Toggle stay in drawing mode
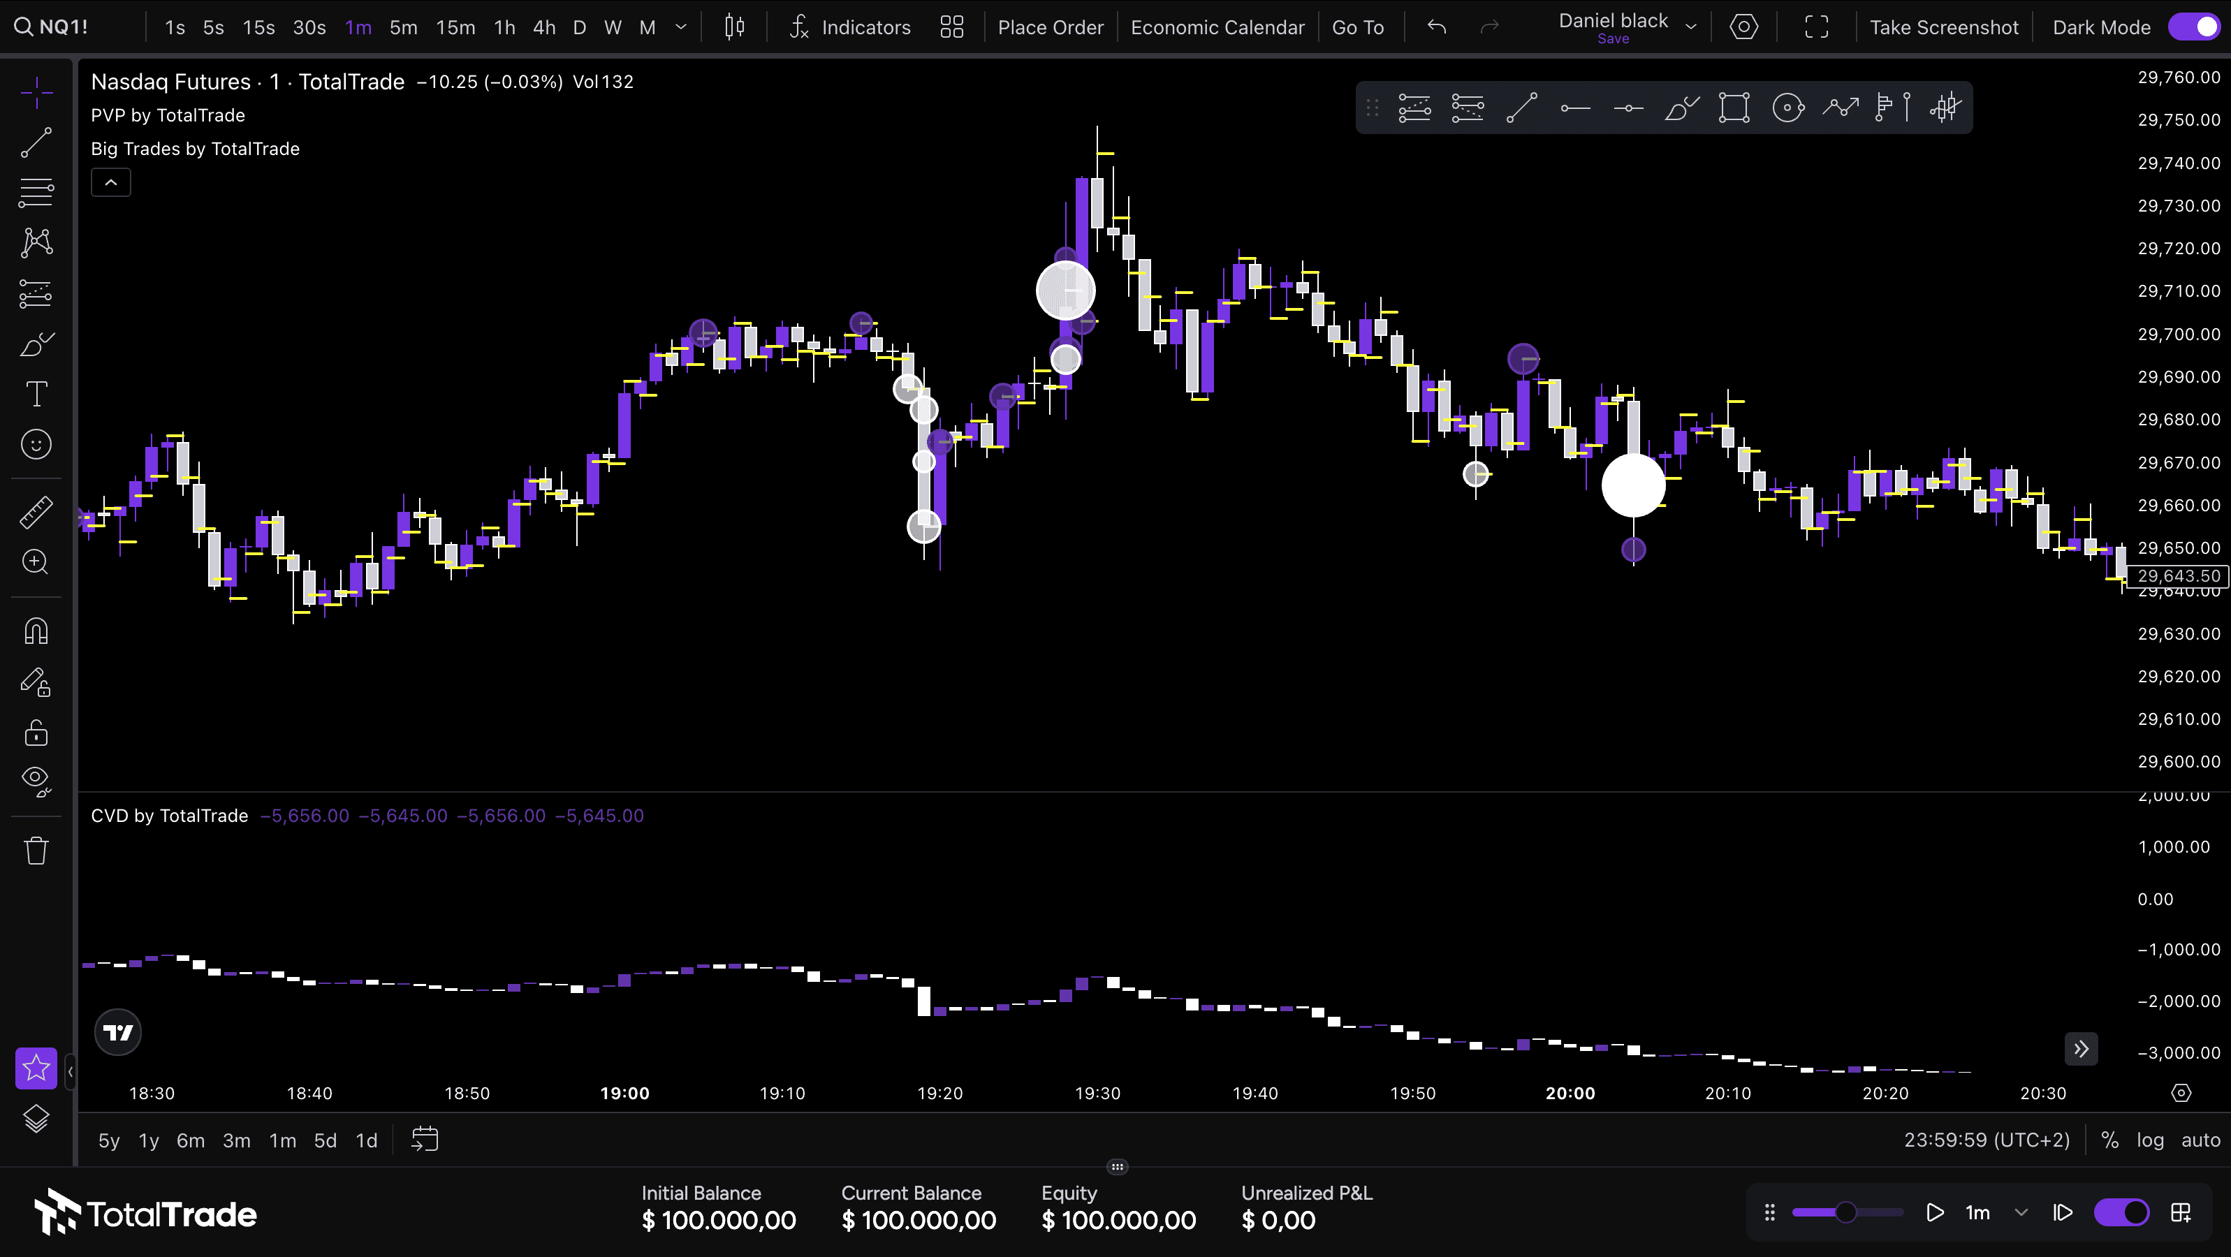Screen dimensions: 2231x1257 (x=36, y=682)
